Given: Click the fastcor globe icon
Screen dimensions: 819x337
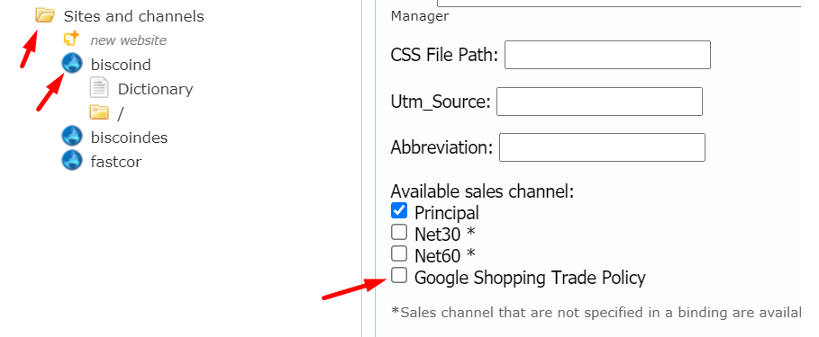Looking at the screenshot, I should (x=72, y=161).
